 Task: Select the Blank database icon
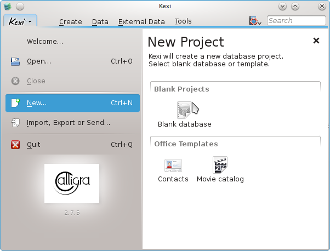point(184,110)
